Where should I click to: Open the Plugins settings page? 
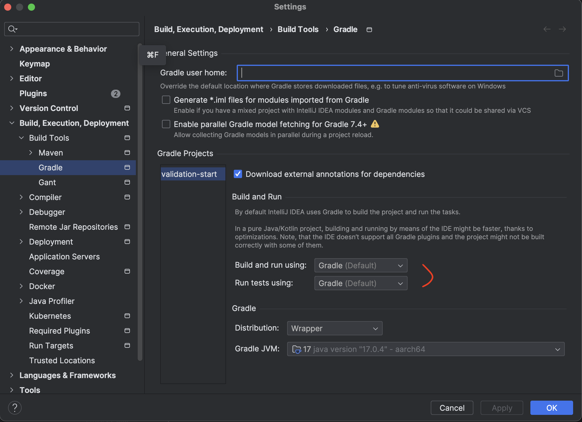point(33,93)
